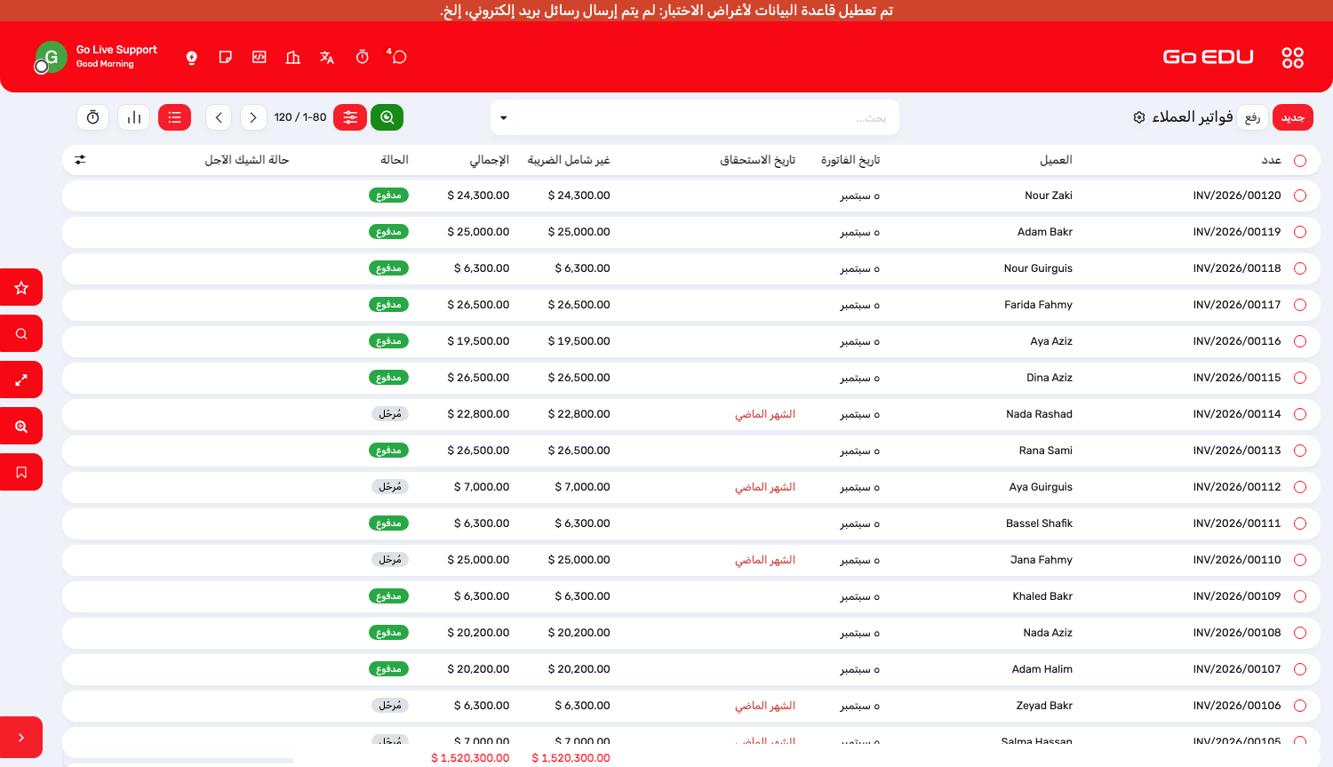
Task: Open the chat conversations icon with badge 4
Action: [x=399, y=57]
